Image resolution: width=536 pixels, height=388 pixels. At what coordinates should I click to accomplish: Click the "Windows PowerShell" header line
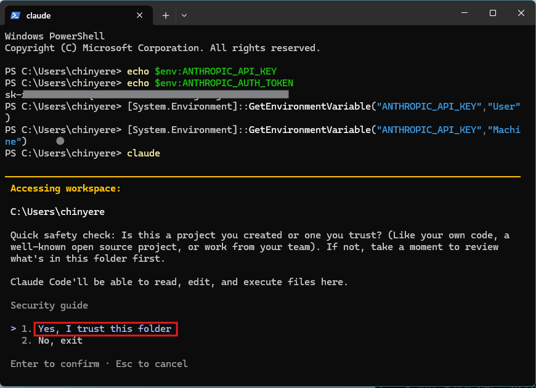55,36
